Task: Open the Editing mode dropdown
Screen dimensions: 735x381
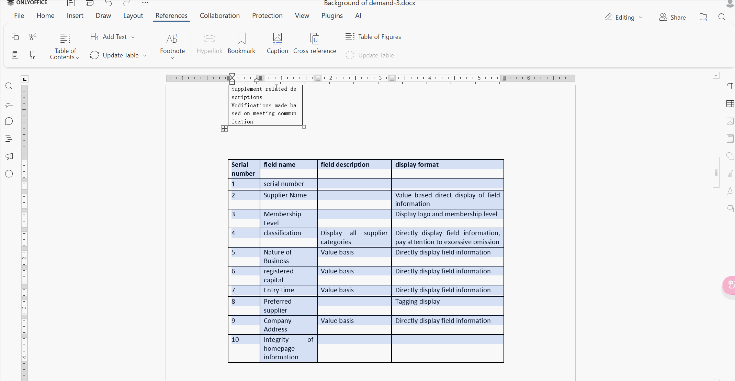Action: click(x=623, y=17)
